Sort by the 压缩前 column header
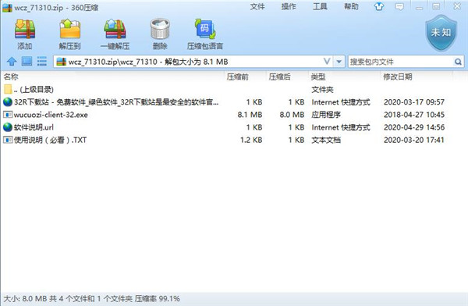 tap(238, 76)
